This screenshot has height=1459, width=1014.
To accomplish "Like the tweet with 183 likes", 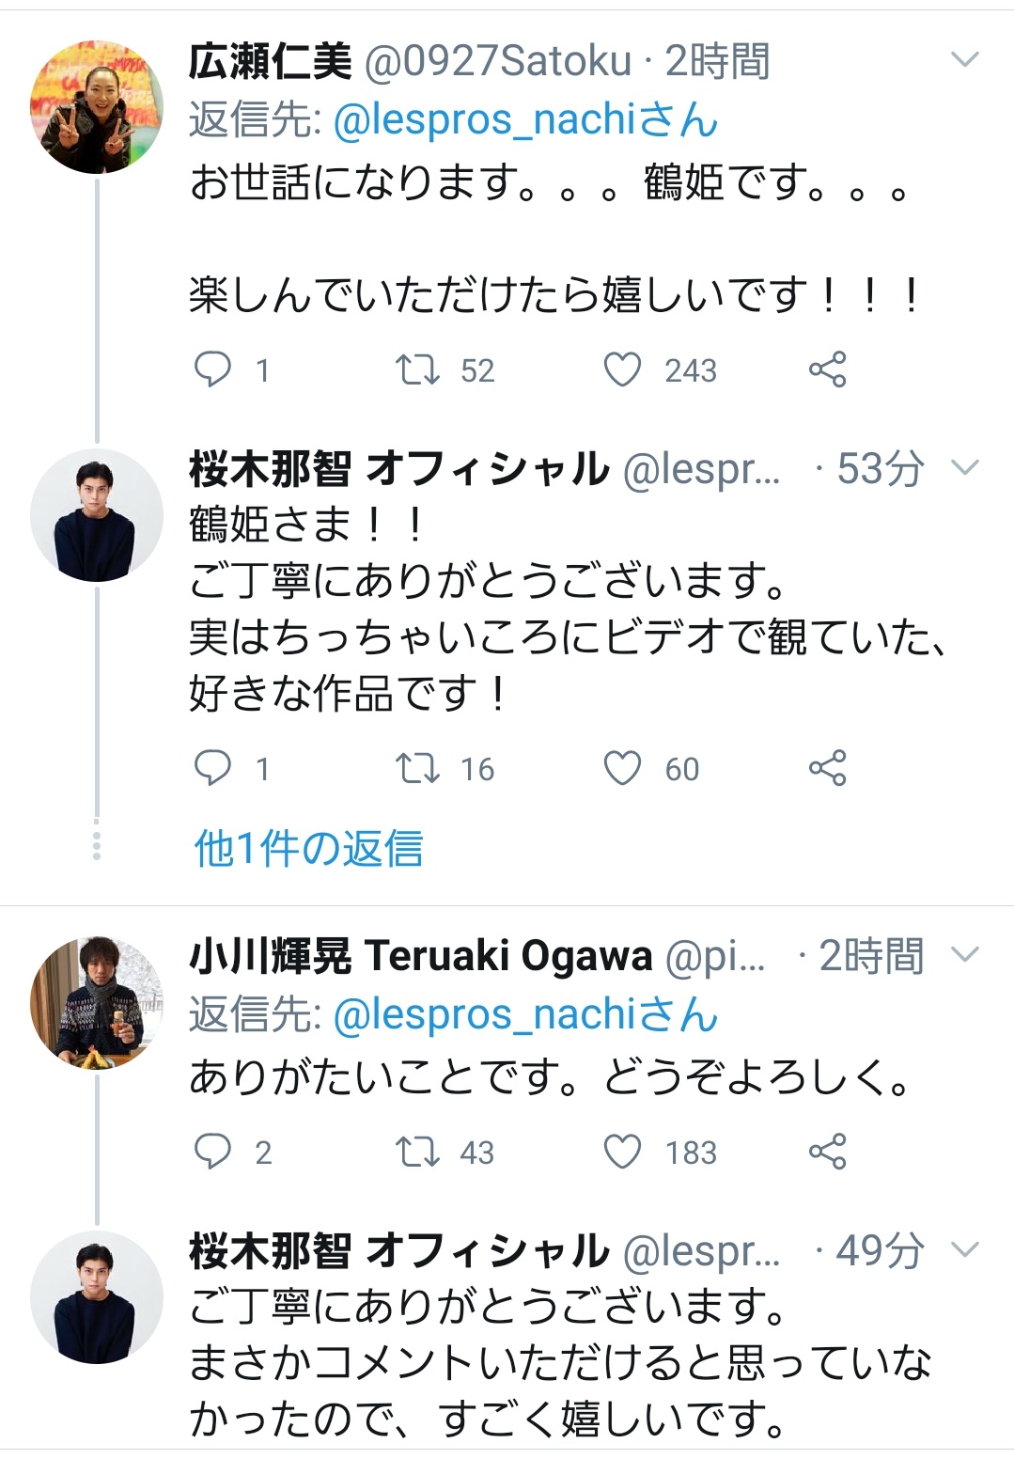I will [622, 1151].
